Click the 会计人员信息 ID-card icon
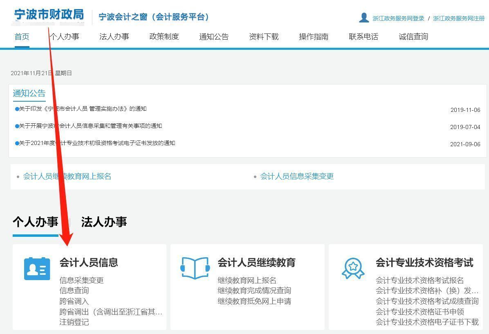Image resolution: width=489 pixels, height=334 pixels. click(37, 268)
